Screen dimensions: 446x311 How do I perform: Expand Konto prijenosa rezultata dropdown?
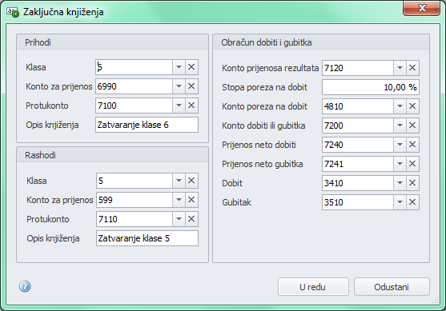coord(400,68)
